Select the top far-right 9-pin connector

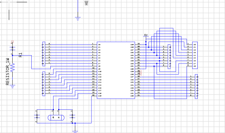click(195, 55)
